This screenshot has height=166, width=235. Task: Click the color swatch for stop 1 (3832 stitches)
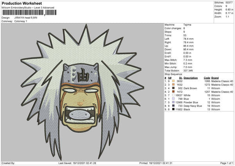click(x=174, y=81)
